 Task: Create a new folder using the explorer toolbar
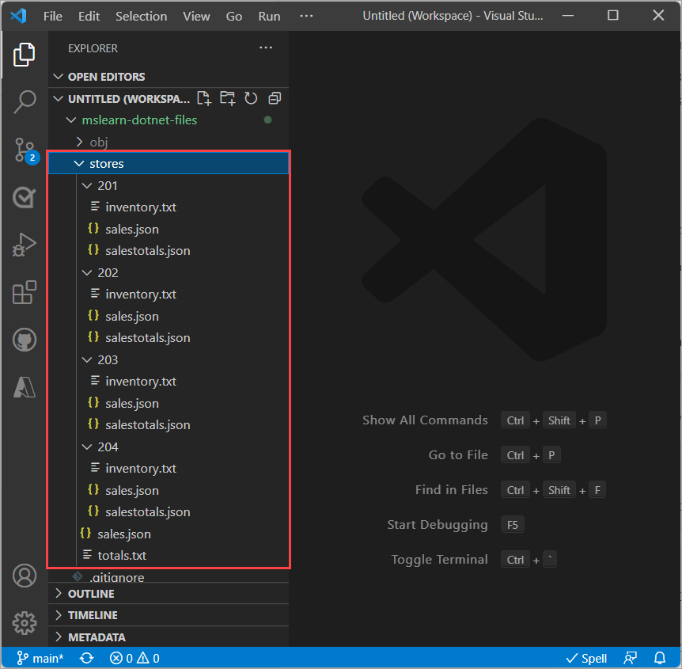point(227,97)
